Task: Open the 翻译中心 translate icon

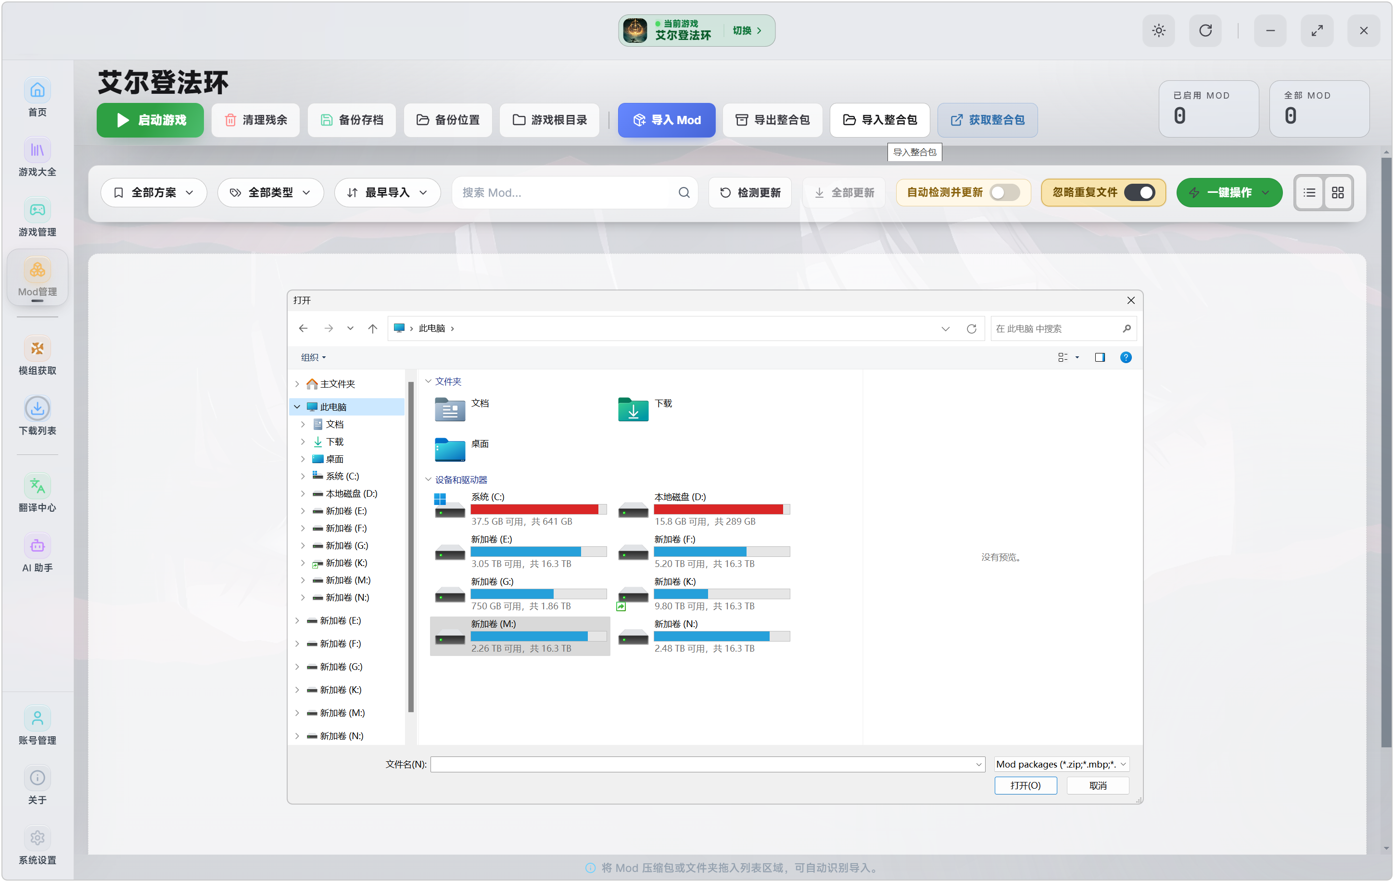Action: coord(37,486)
